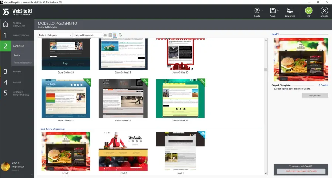Click the 0 Crediti link
332x178 pixels.
click(323, 85)
